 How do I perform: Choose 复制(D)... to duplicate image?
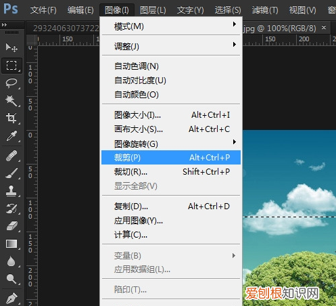click(x=171, y=206)
